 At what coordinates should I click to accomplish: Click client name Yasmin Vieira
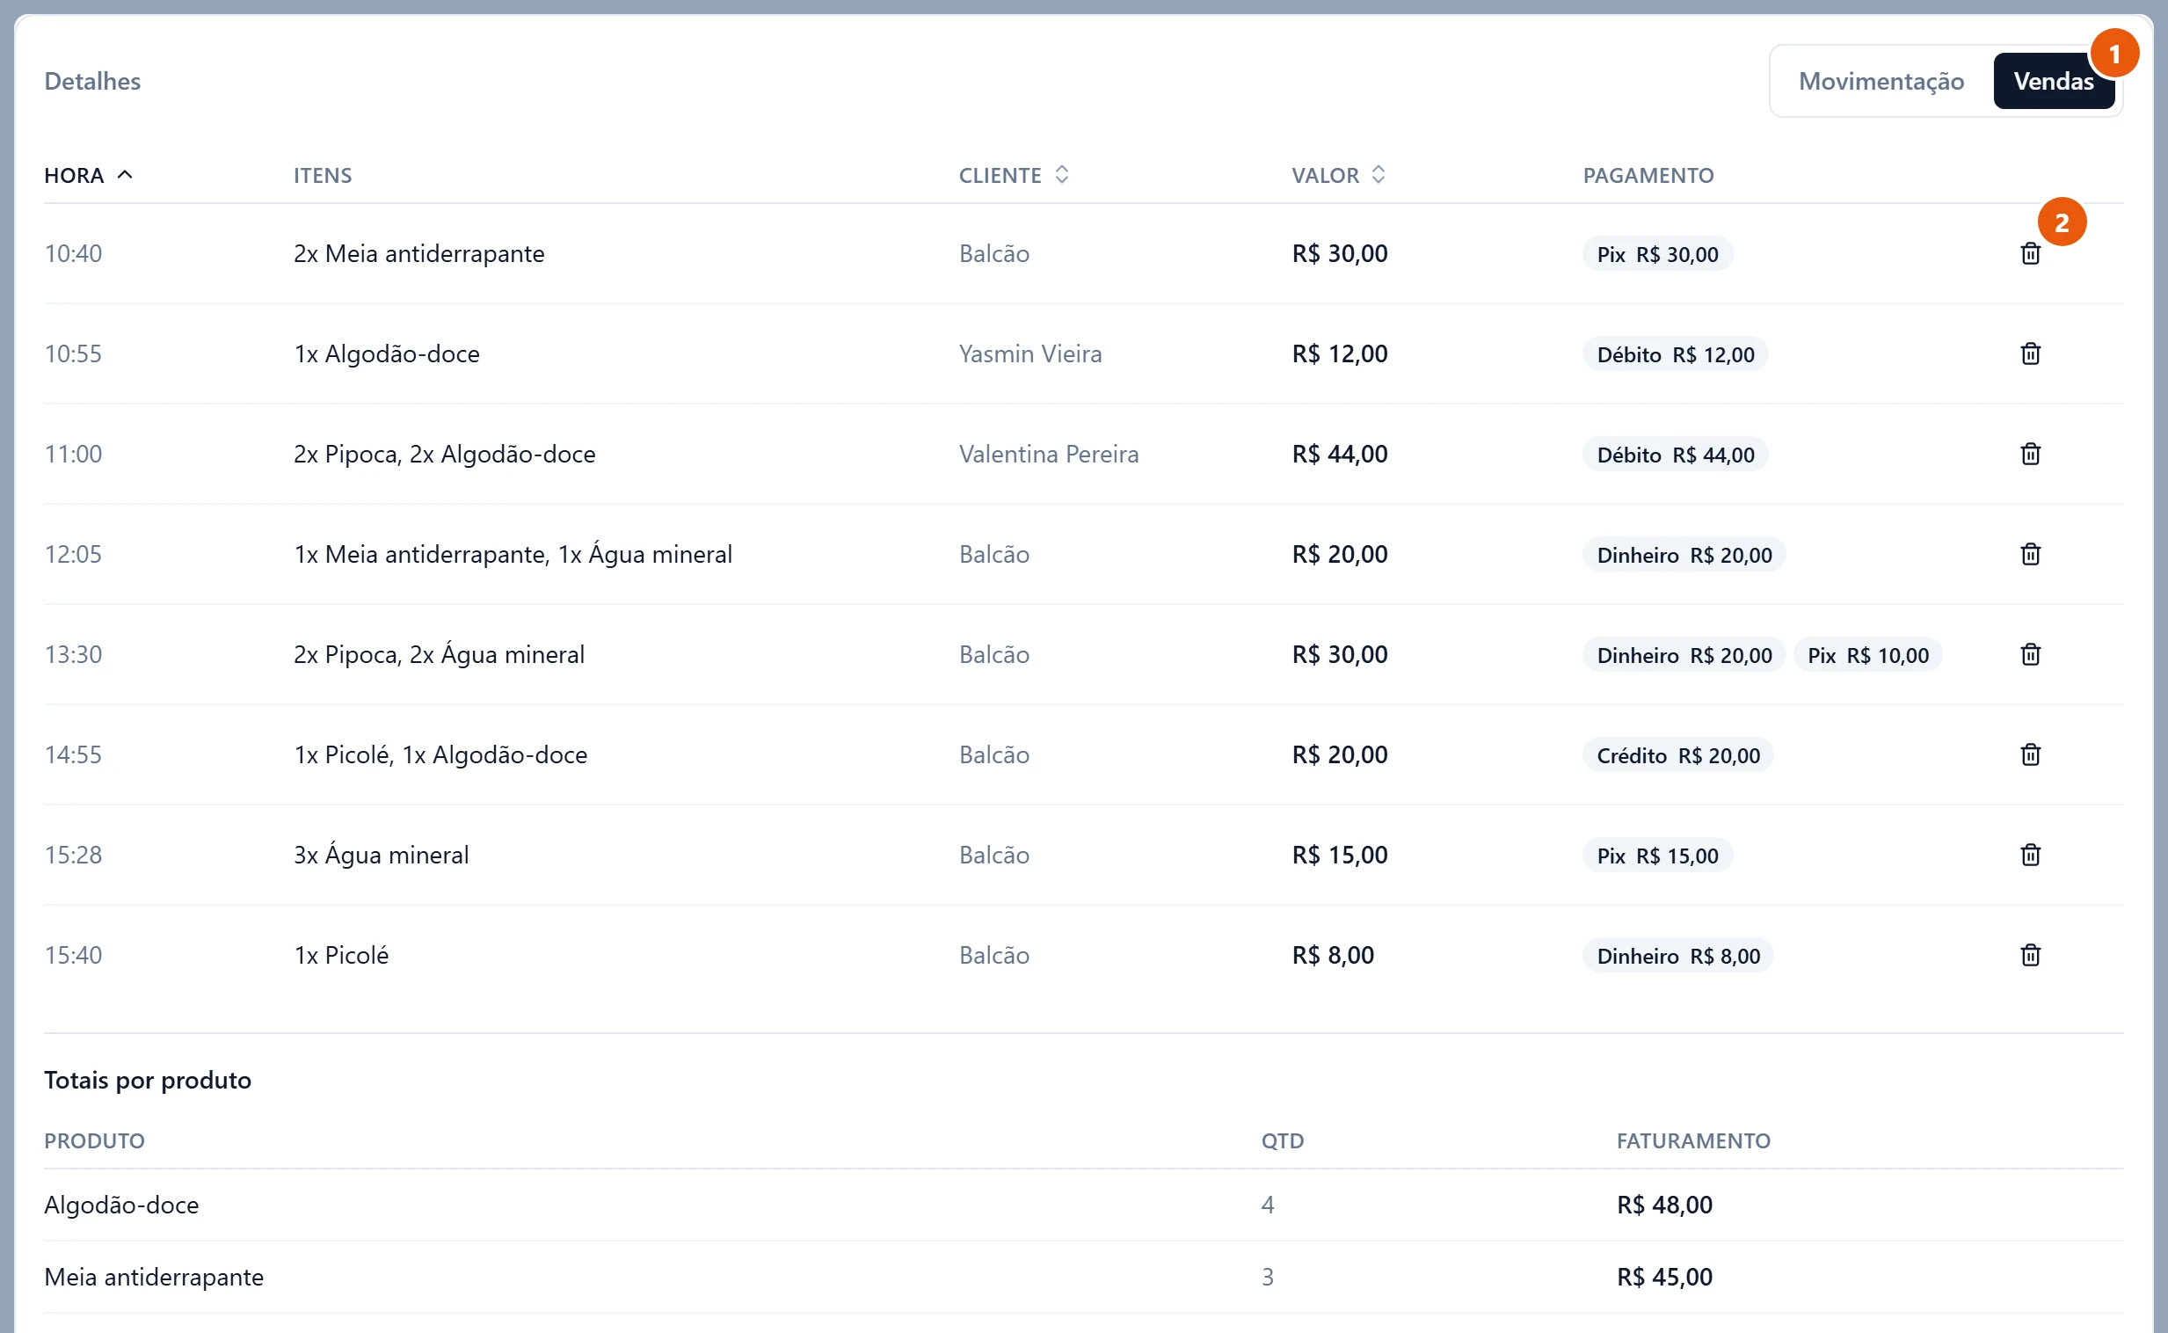click(x=1030, y=353)
